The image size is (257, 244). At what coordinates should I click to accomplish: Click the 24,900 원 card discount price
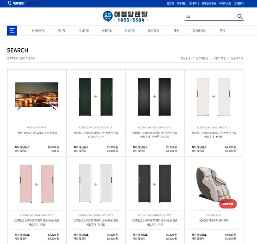pyautogui.click(x=230, y=239)
